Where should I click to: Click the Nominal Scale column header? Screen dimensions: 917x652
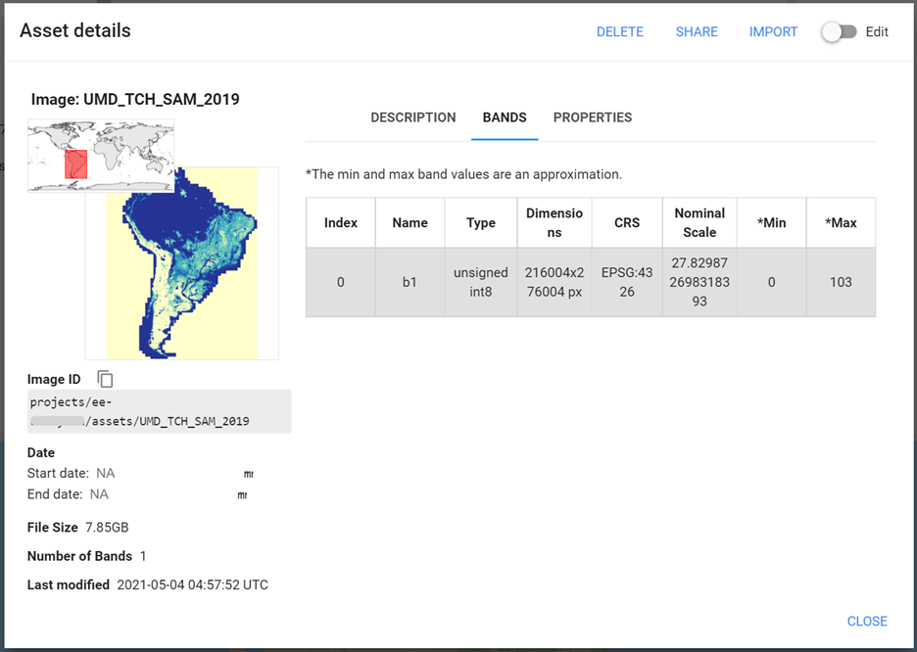(699, 222)
